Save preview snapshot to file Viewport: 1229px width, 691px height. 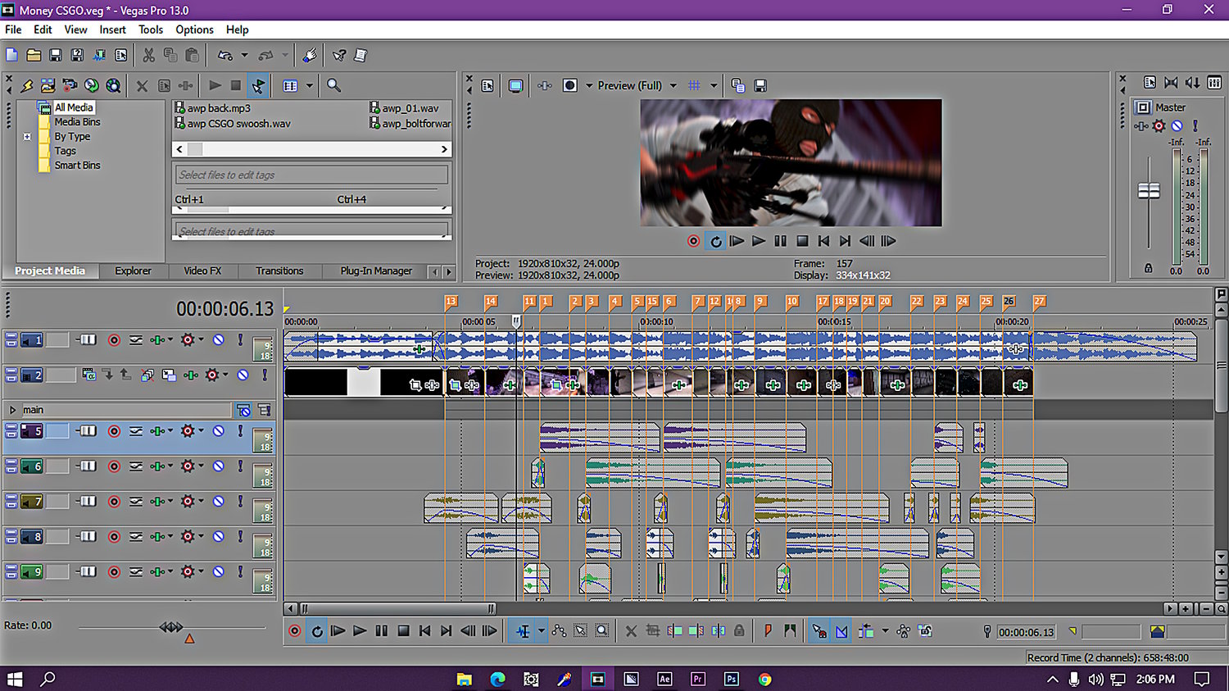pos(760,85)
